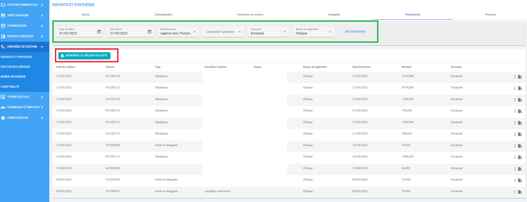Viewport: 527px width, 202px height.
Task: Click the Date d'émission column header
Action: pyautogui.click(x=362, y=67)
